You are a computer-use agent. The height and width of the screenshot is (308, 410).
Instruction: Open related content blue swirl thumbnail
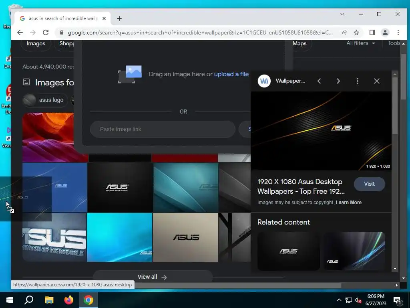point(354,251)
